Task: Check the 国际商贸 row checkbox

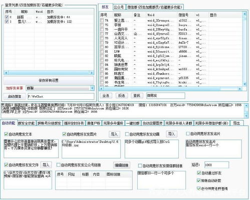Action: click(102, 69)
